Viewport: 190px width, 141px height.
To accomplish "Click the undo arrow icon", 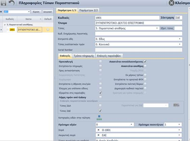I will pyautogui.click(x=11, y=3).
